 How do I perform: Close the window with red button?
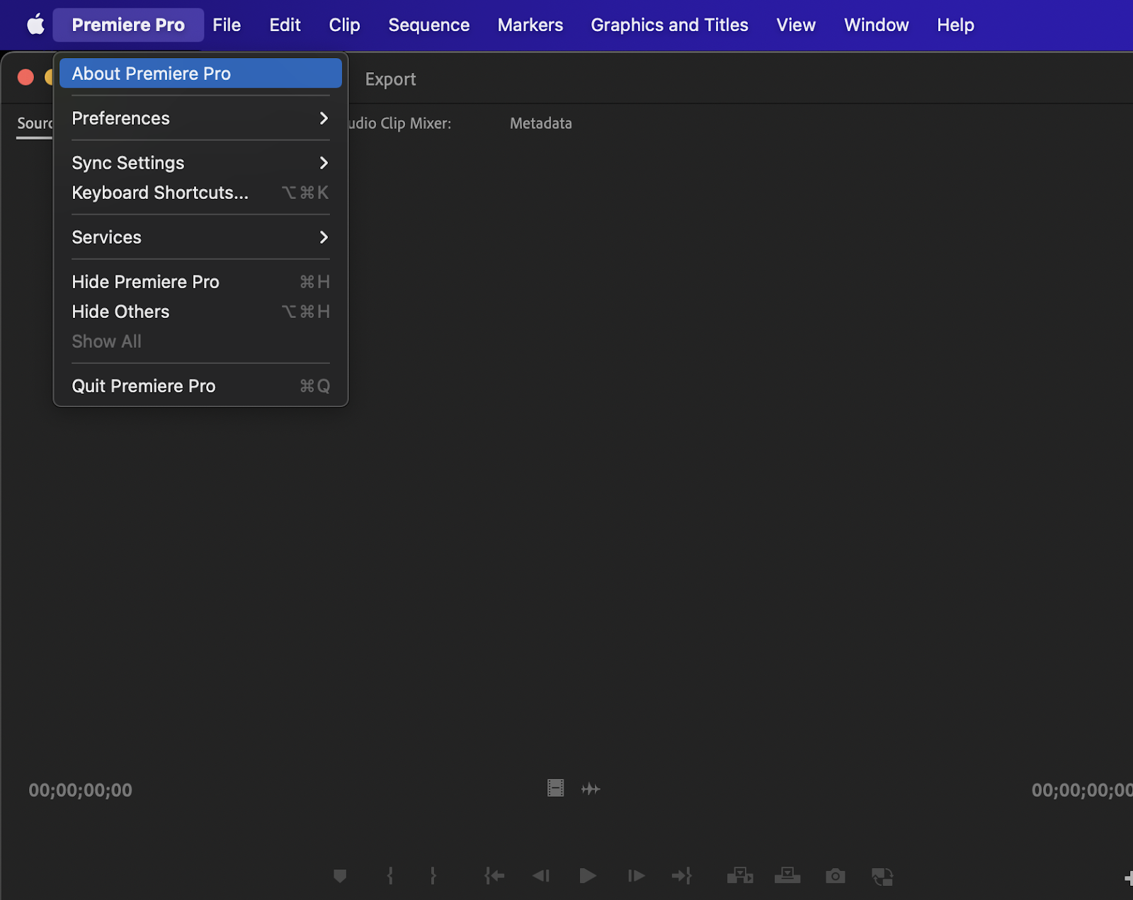pos(25,77)
